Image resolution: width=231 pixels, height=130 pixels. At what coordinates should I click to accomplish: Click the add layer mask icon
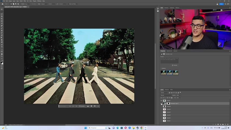coord(218,124)
